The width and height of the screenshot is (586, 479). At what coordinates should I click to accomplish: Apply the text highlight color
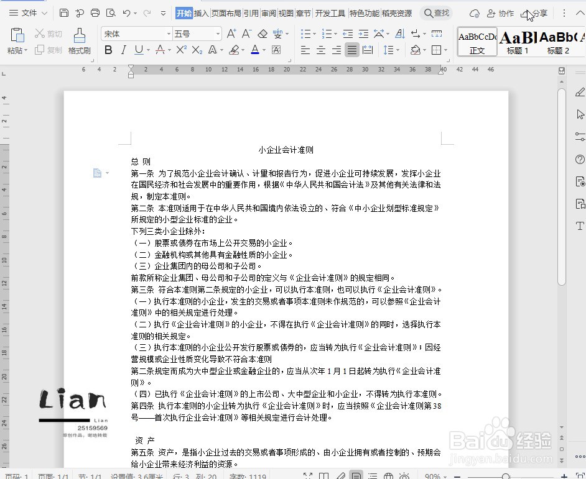click(x=235, y=50)
